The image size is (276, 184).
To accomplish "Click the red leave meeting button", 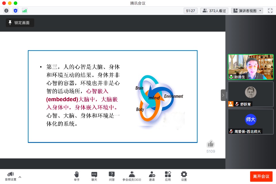I will [261, 176].
